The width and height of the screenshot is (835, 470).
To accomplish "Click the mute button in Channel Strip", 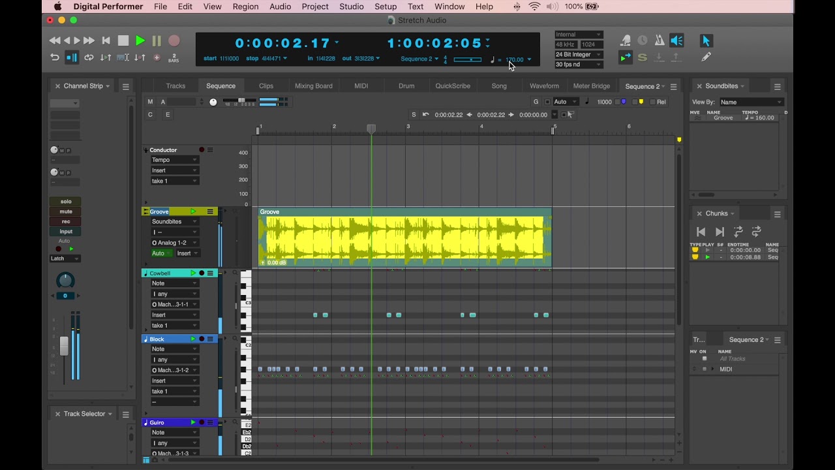I will click(x=66, y=211).
